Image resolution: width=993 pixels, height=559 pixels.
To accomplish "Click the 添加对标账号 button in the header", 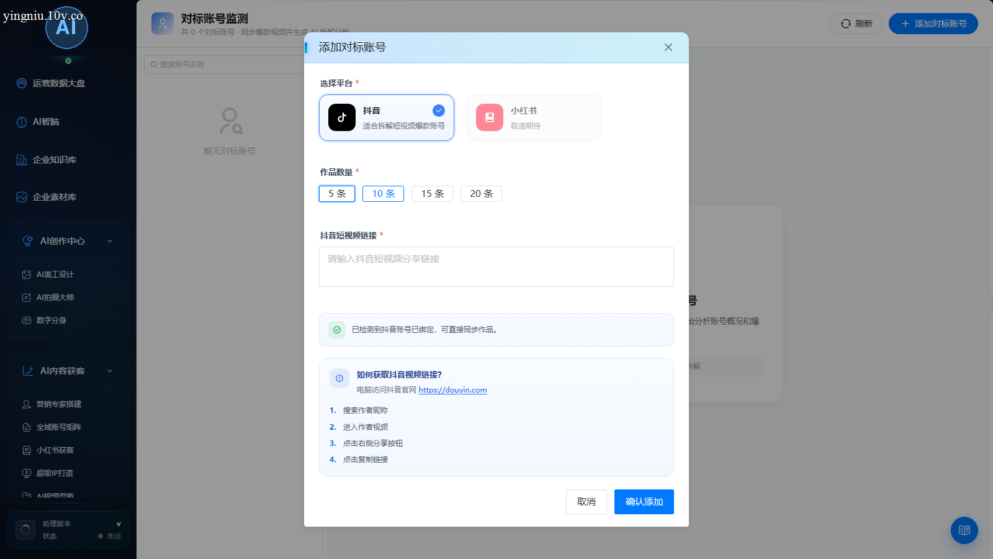I will tap(933, 24).
